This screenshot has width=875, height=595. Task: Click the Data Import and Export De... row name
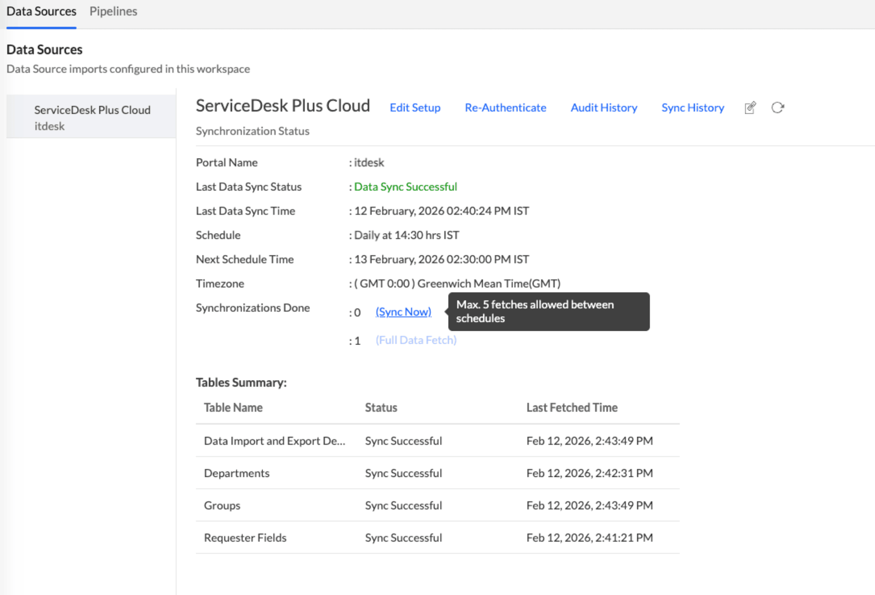coord(275,440)
